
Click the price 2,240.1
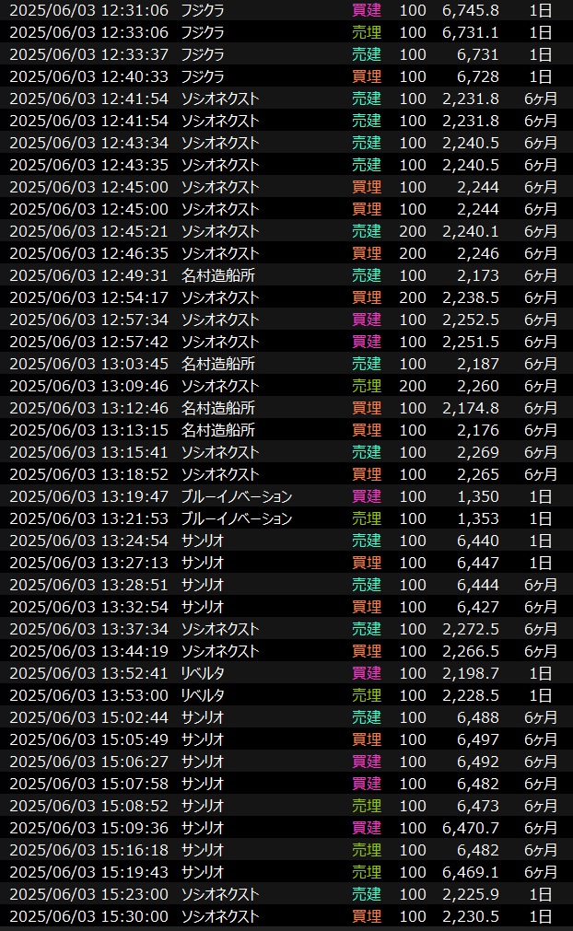(x=470, y=231)
